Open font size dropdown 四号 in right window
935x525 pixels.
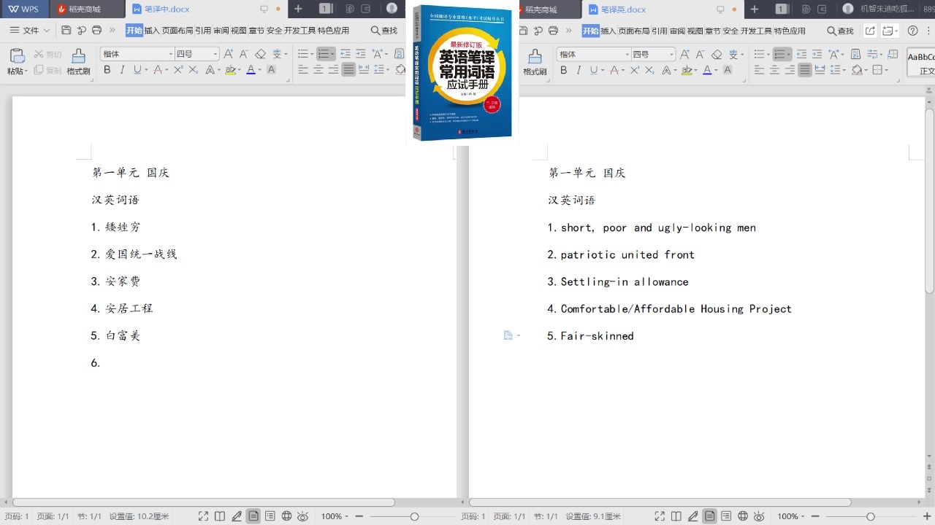[672, 54]
